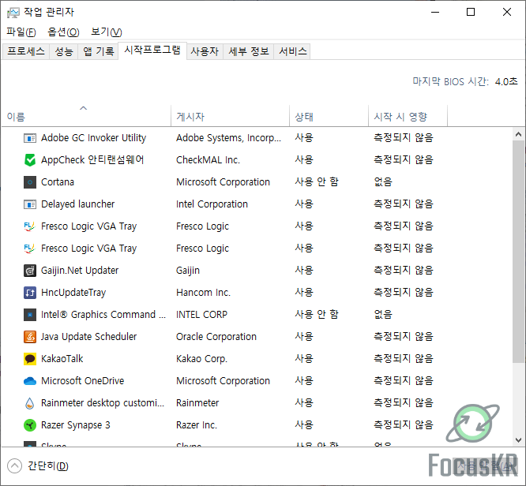Select the Delayed launcher entry name

(78, 204)
